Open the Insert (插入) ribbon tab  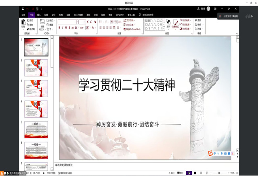[x=39, y=15]
